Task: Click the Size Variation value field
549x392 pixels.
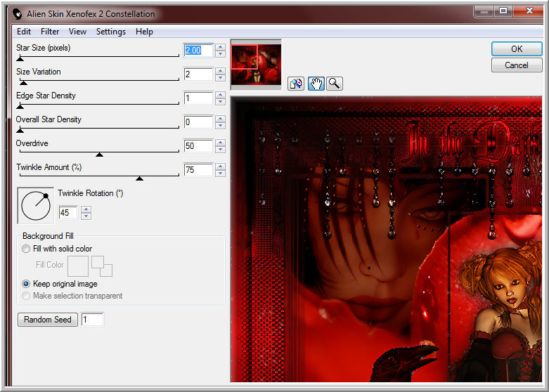Action: coord(198,74)
